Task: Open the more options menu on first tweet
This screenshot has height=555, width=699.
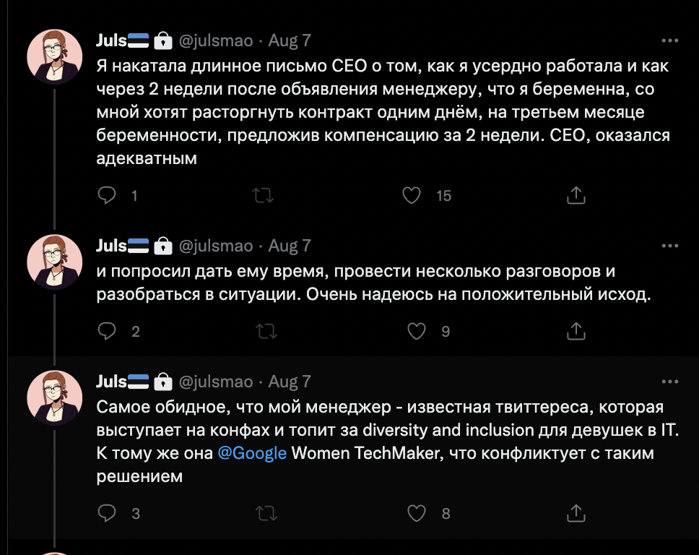Action: click(672, 40)
